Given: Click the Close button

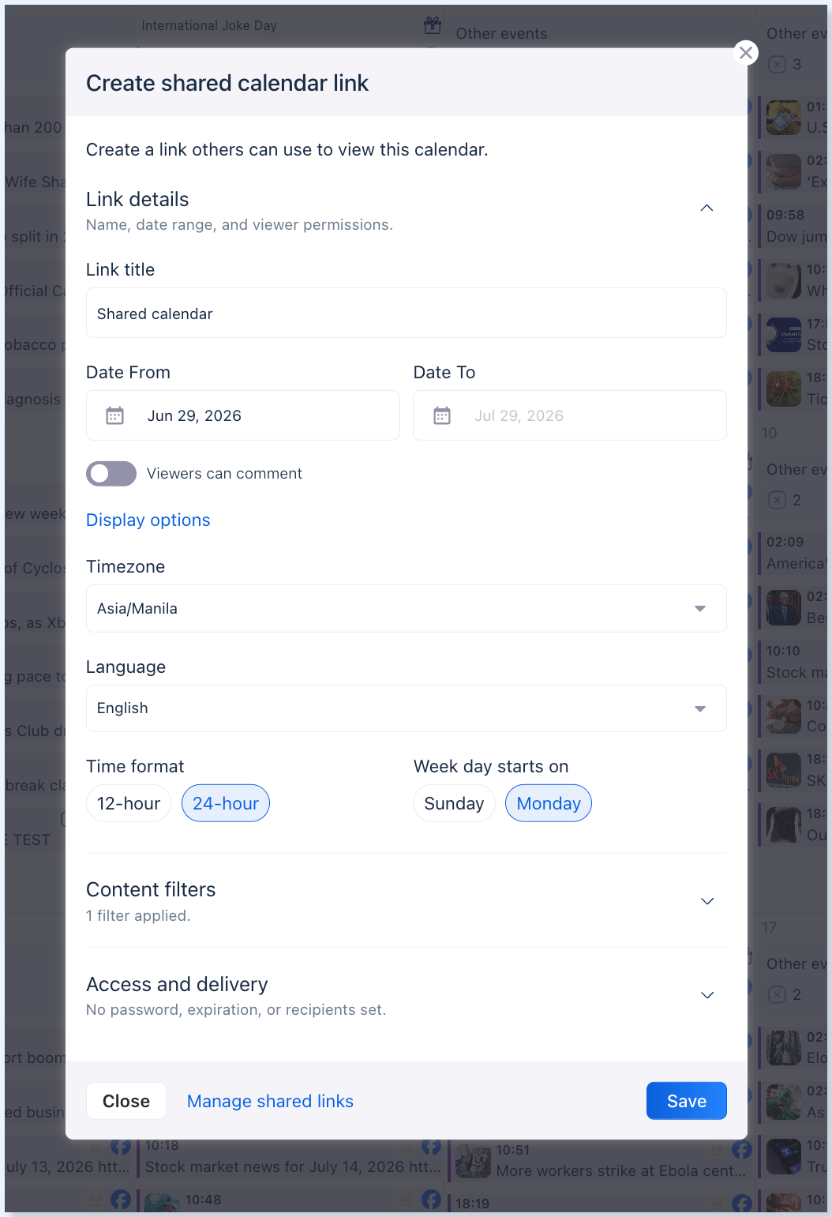Looking at the screenshot, I should 126,1101.
